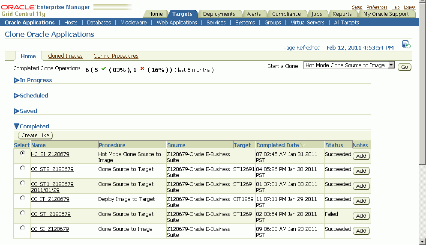Add a note for CC_ST1_Z120679 row
This screenshot has width=426, height=245.
[x=361, y=186]
